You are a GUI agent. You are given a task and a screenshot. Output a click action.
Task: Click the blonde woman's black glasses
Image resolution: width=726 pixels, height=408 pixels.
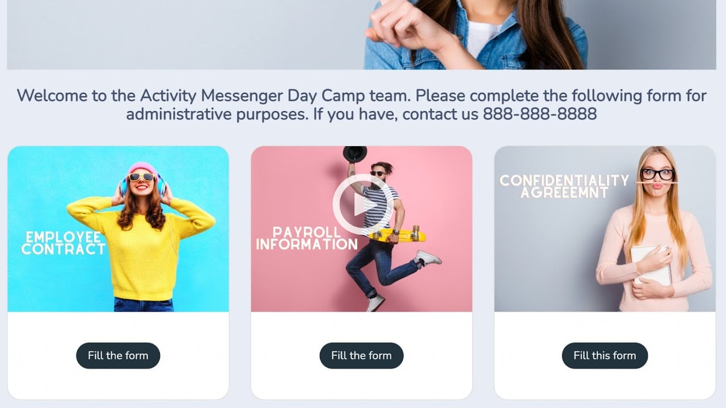coord(657,174)
